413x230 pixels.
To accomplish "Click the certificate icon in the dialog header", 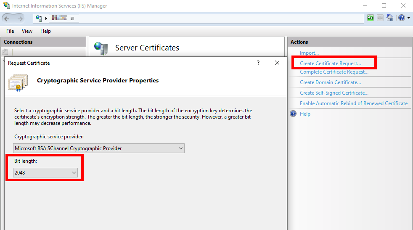I will click(x=18, y=83).
